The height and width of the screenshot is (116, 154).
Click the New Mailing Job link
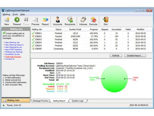12,42
